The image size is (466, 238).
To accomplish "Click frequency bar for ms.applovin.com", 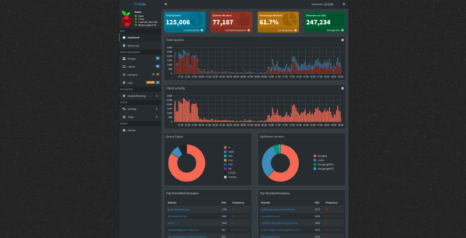I will coord(334,216).
